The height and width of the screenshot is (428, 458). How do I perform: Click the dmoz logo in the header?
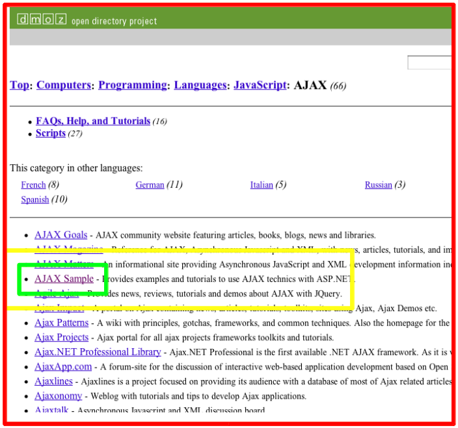(42, 20)
